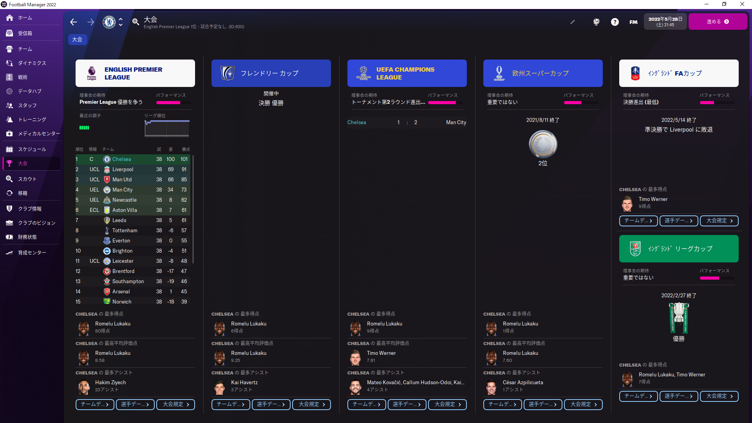Click the globe world icon in header

596,22
